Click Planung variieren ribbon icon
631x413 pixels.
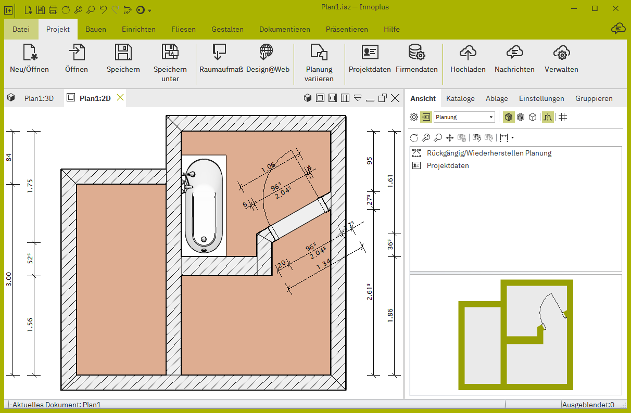point(319,52)
